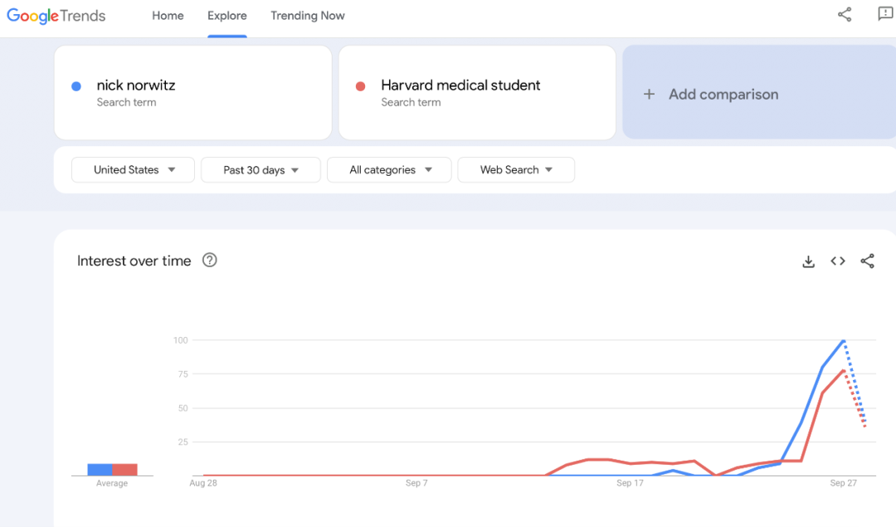Share the Interest over time chart
The width and height of the screenshot is (896, 527).
pyautogui.click(x=867, y=261)
